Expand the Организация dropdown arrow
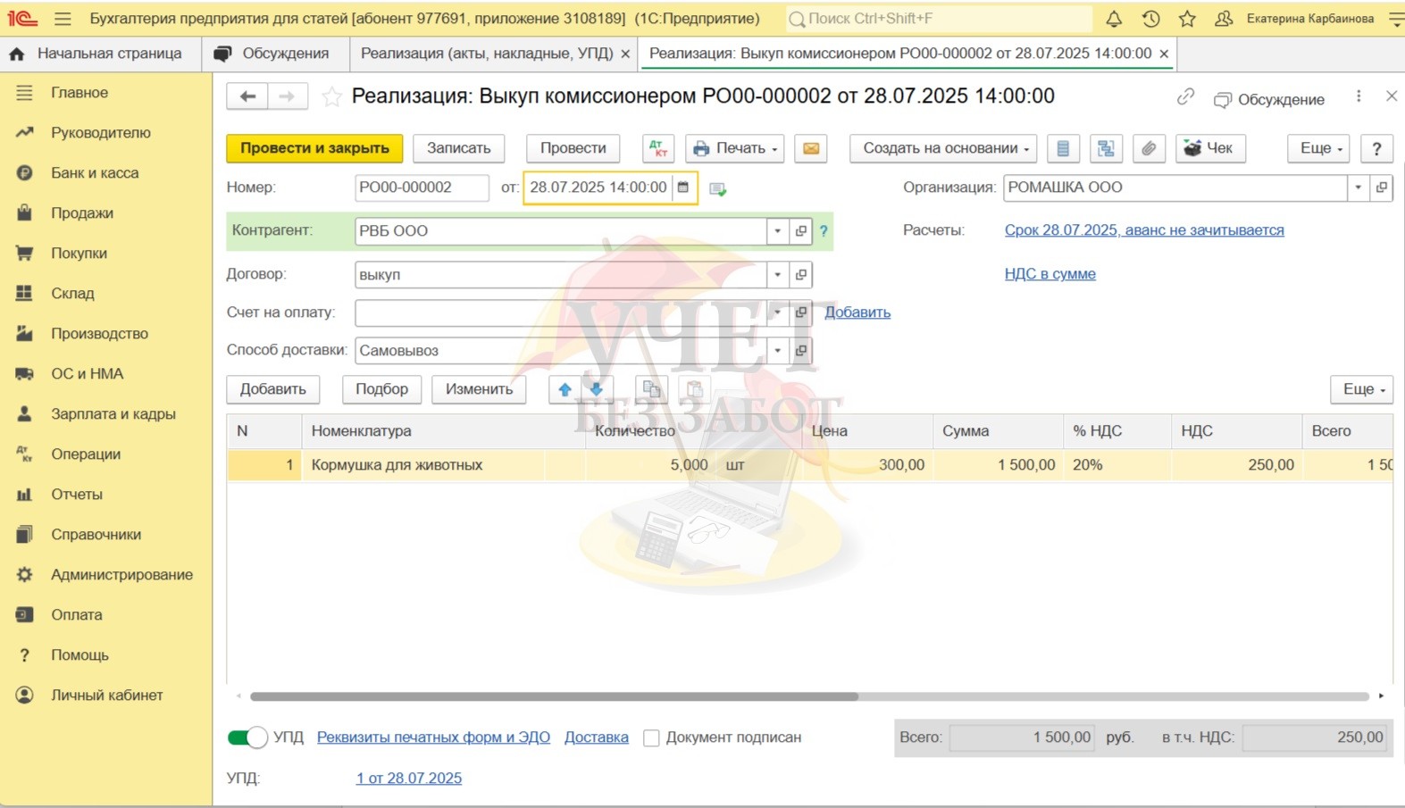The image size is (1405, 808). click(x=1358, y=187)
